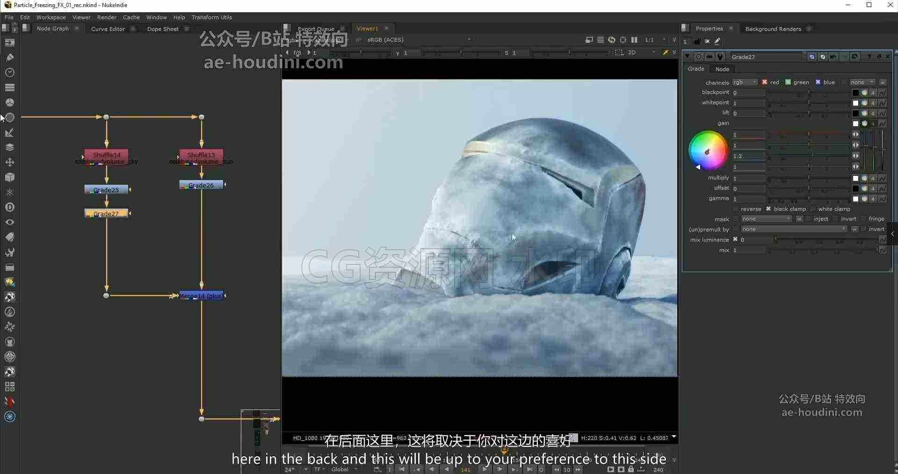
Task: Open the Draw nodes toolbar menu
Action: pyautogui.click(x=10, y=57)
